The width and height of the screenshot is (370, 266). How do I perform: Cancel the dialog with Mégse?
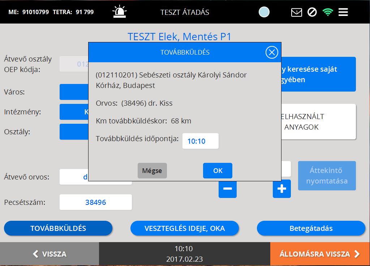[x=152, y=170]
